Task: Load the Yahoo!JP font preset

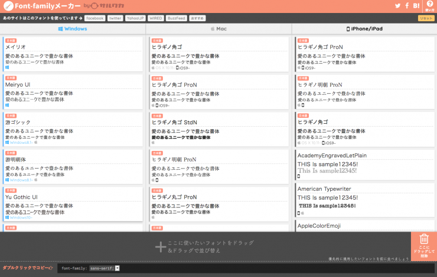Action: (135, 18)
